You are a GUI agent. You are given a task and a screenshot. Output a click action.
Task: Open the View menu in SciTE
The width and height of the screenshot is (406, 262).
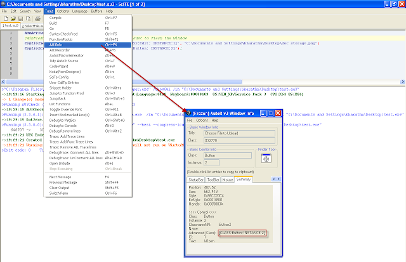click(38, 11)
